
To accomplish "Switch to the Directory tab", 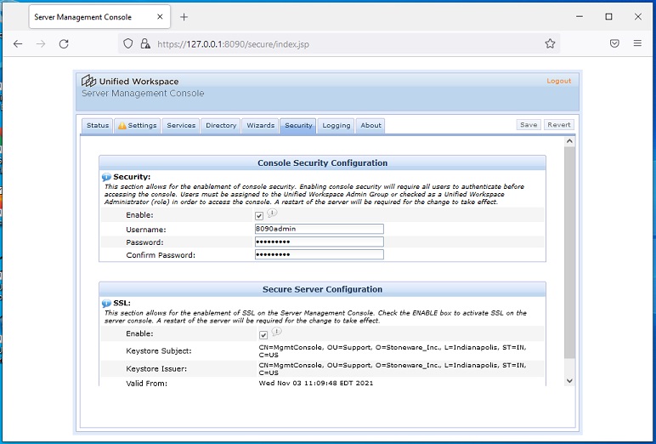I will (221, 126).
